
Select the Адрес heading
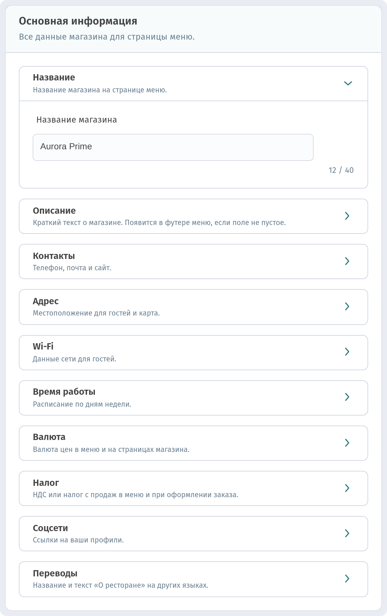[46, 301]
